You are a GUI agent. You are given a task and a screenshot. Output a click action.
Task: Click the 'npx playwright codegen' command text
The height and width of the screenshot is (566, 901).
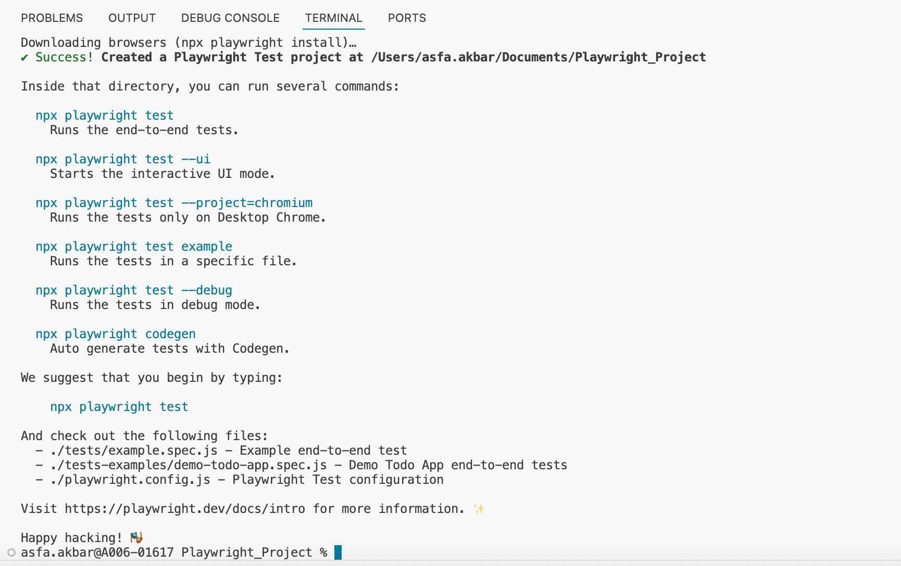[116, 334]
